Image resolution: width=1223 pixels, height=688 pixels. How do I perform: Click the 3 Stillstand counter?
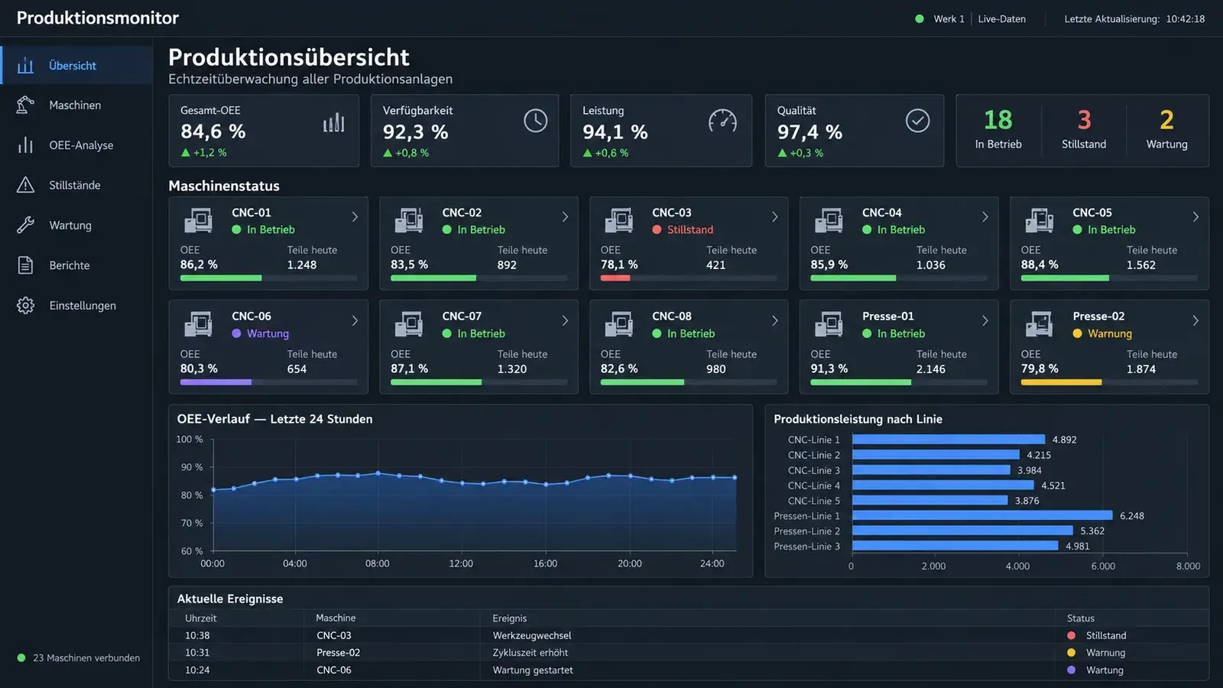point(1084,129)
